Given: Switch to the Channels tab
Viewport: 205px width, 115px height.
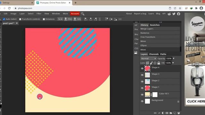Looking at the screenshot, I should 154,54.
